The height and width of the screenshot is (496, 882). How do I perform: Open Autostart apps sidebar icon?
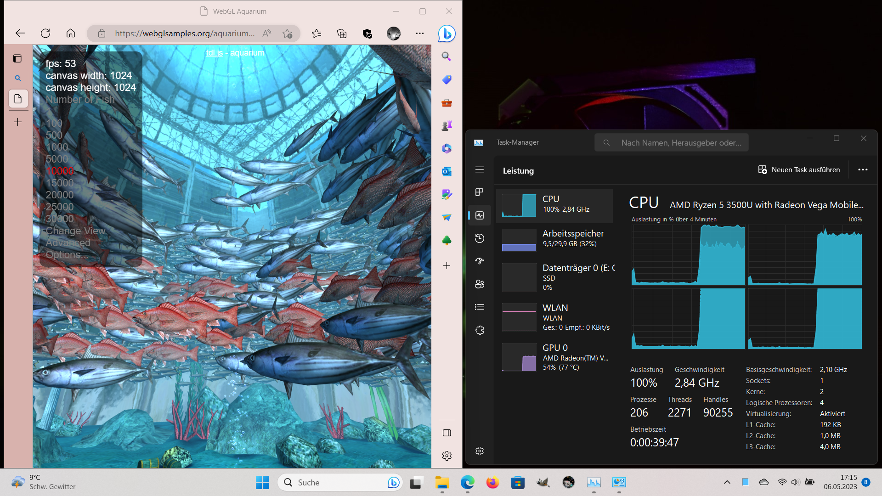tap(479, 261)
